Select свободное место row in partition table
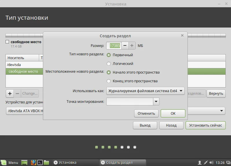231x166 pixels. coord(24,72)
